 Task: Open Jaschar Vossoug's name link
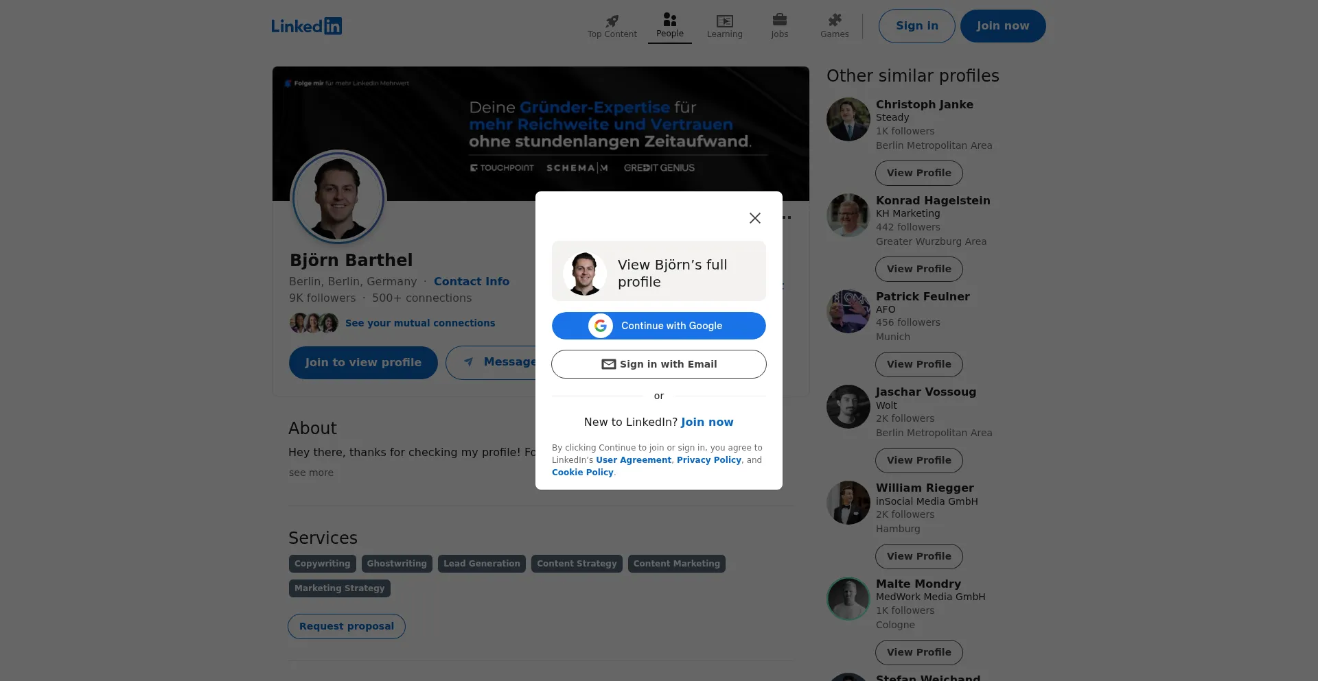(x=926, y=392)
